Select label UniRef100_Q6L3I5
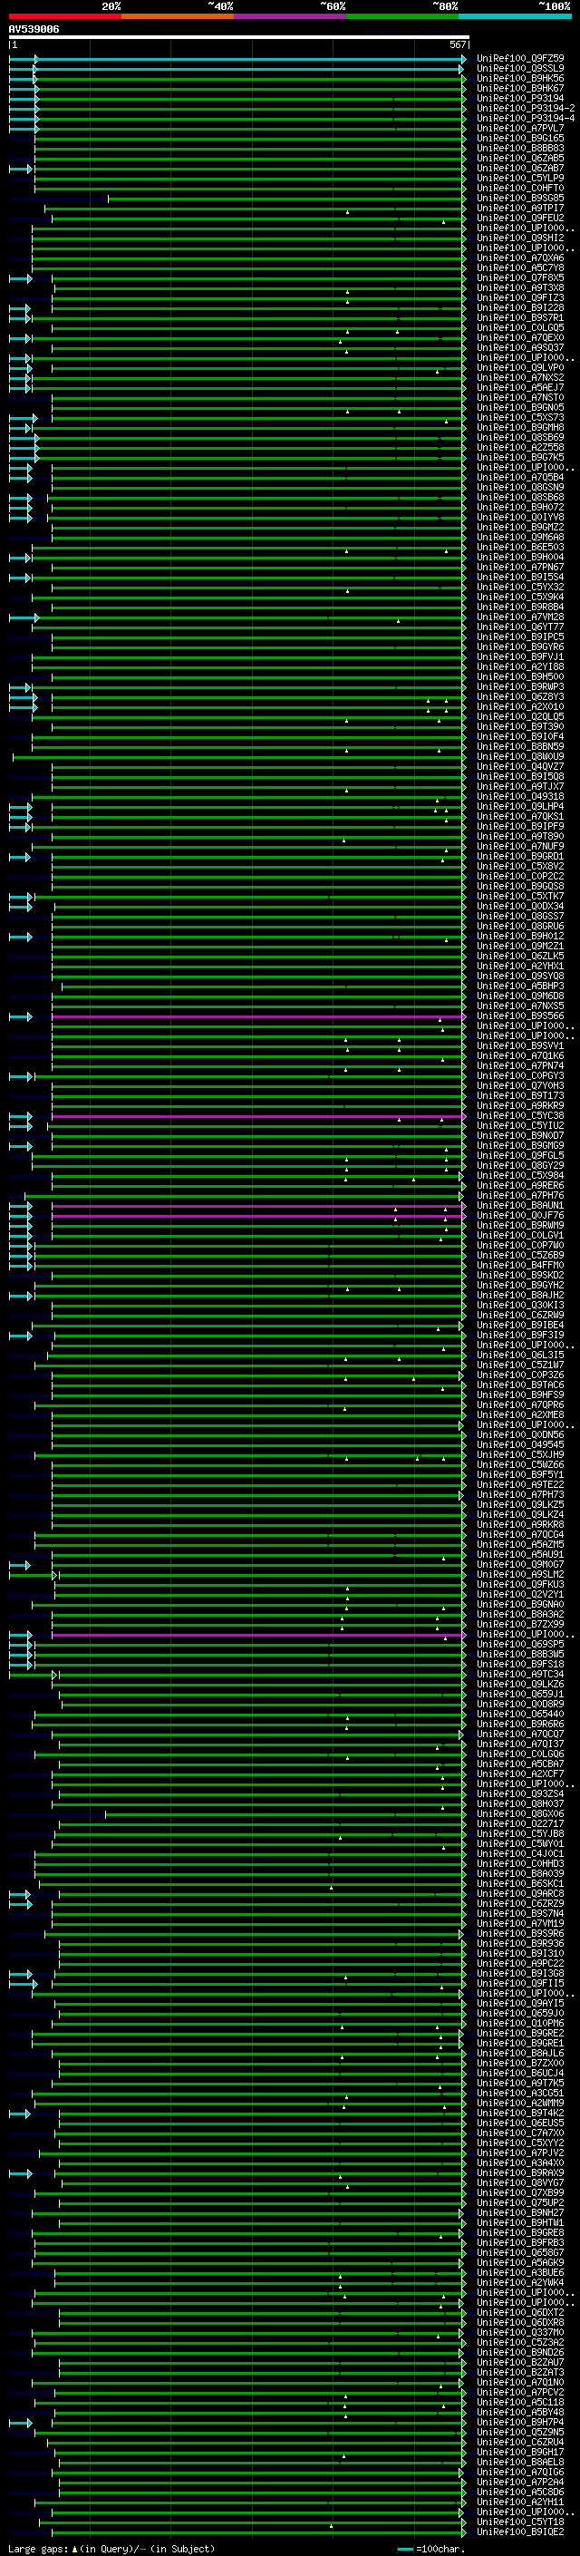 click(520, 1356)
